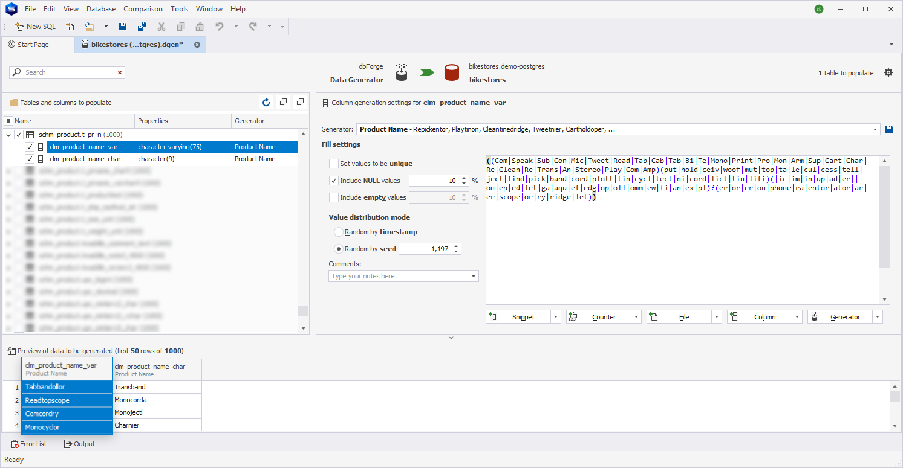Click the Redo arrow icon
The width and height of the screenshot is (903, 468).
(253, 27)
